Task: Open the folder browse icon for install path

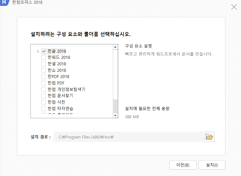Action: coord(209,137)
